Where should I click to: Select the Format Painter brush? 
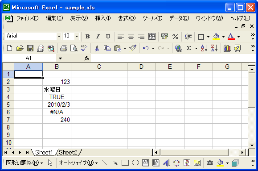[133, 48]
